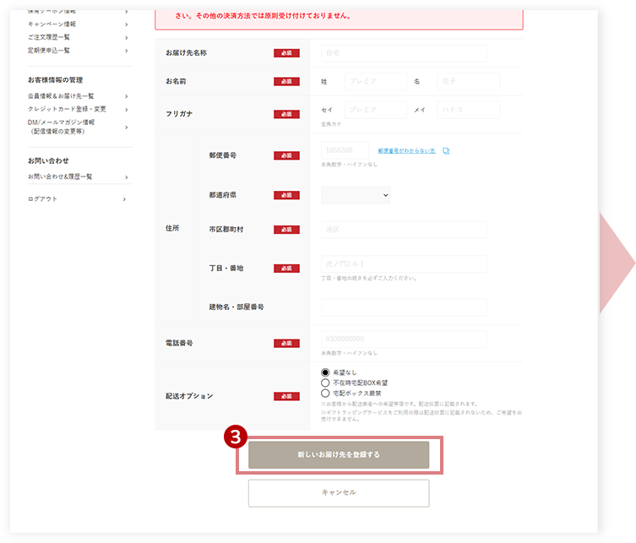636x543 pixels.
Task: Open the 郵便番号がわからない方 link
Action: tap(407, 151)
